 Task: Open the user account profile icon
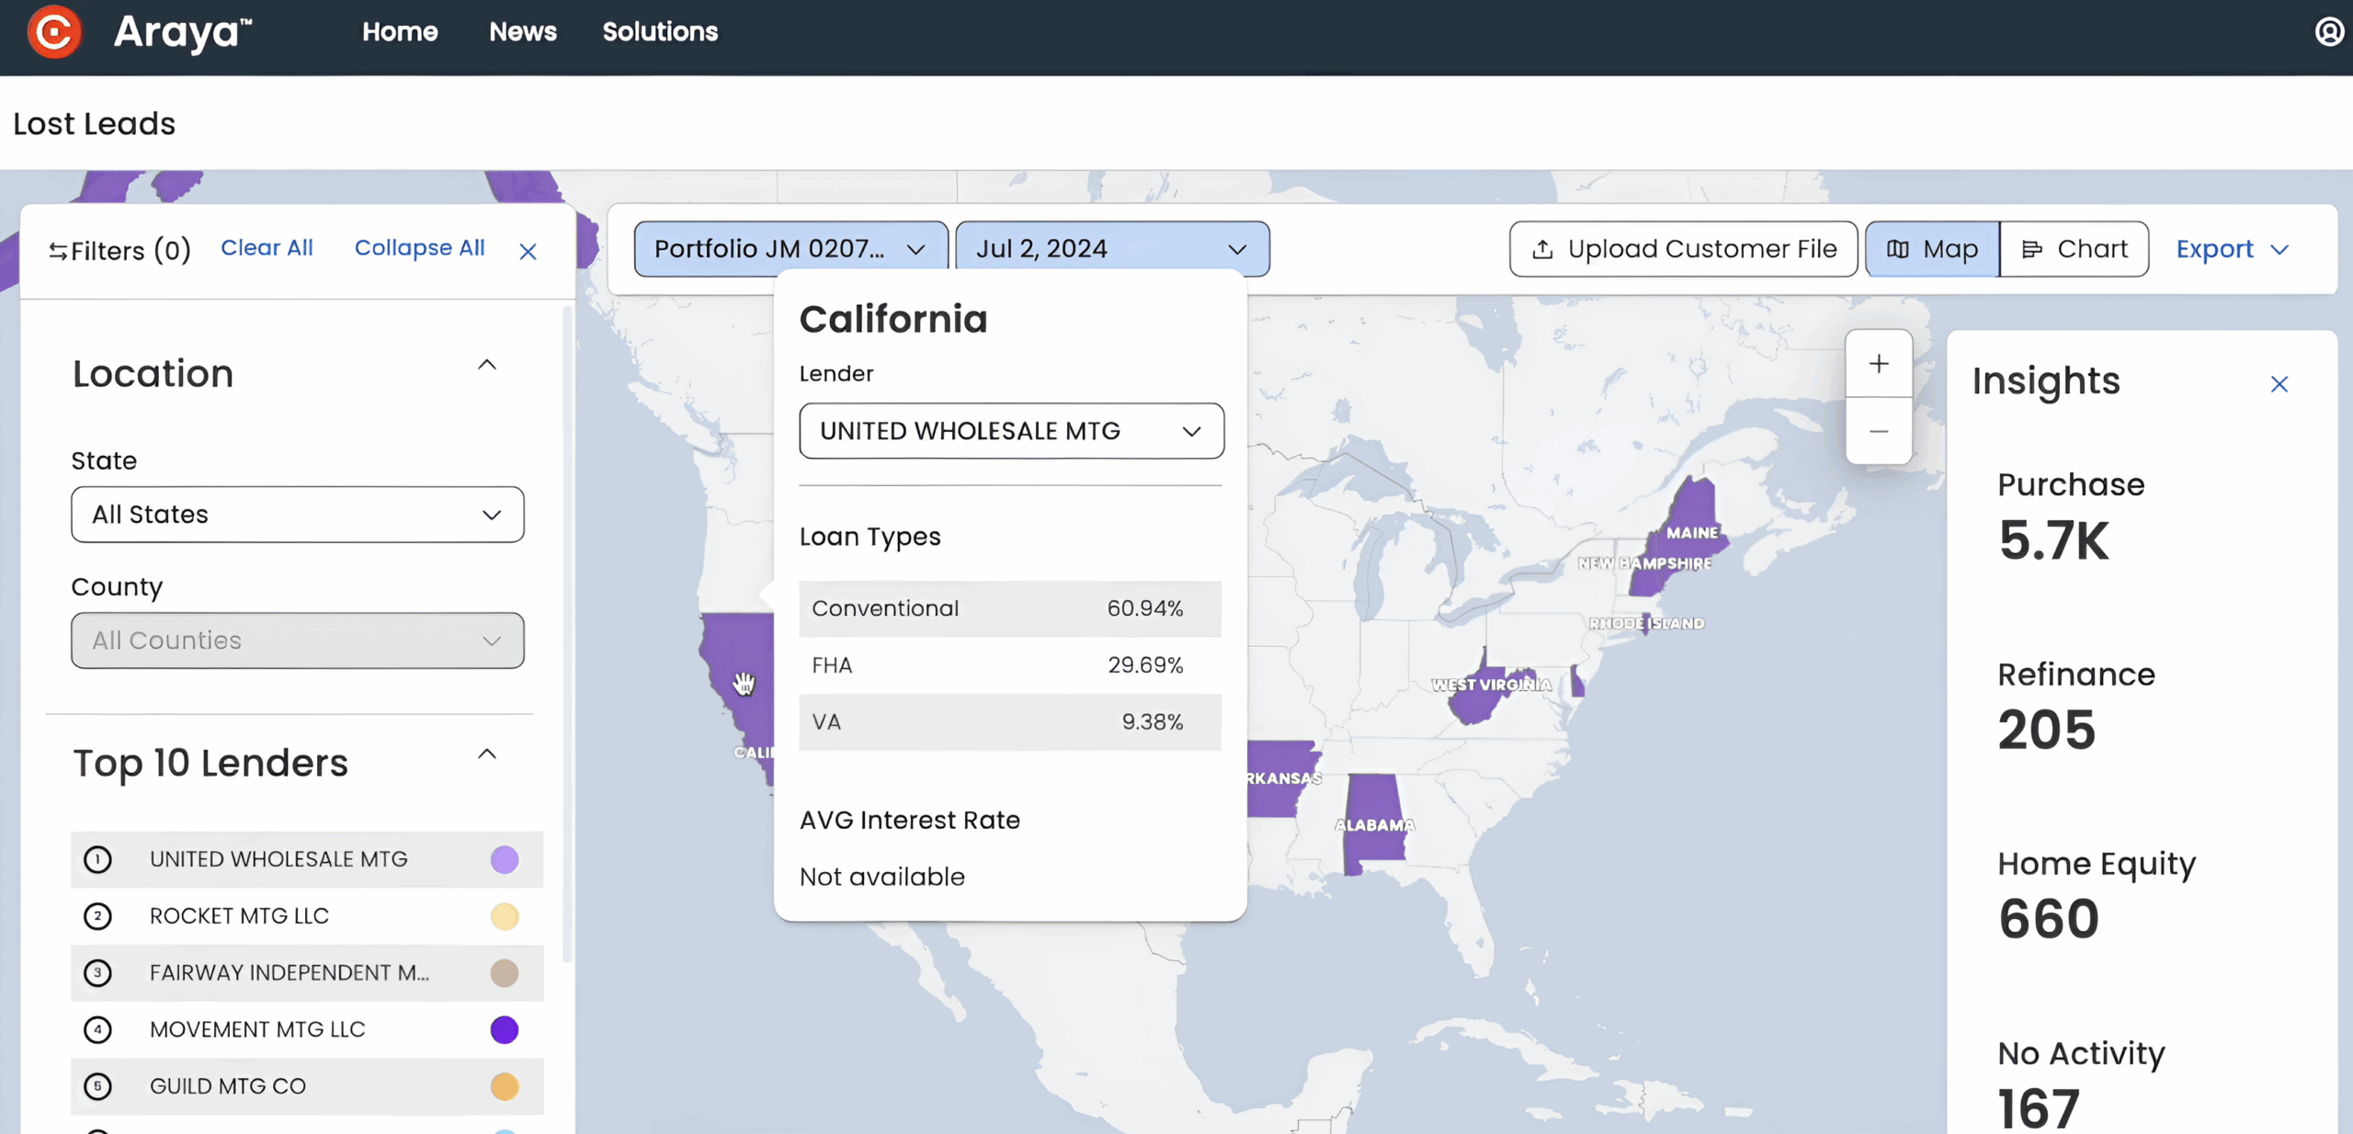tap(2328, 32)
